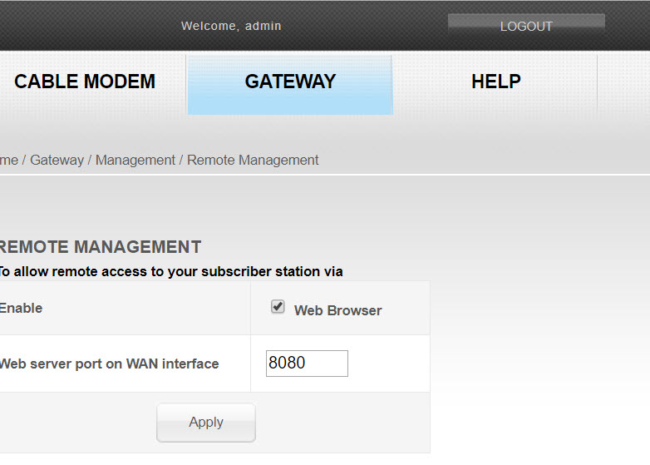Switch to the GATEWAY tab
The height and width of the screenshot is (465, 650).
coord(290,82)
